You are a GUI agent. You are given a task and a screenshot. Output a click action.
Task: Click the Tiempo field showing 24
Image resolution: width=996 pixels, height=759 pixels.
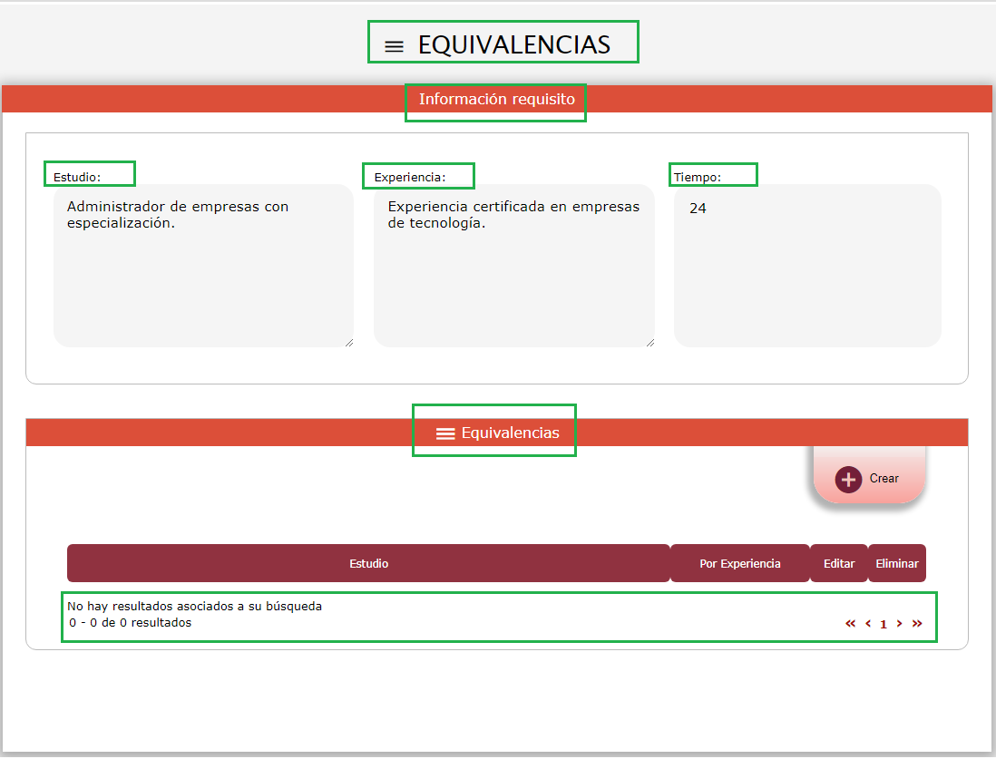807,266
